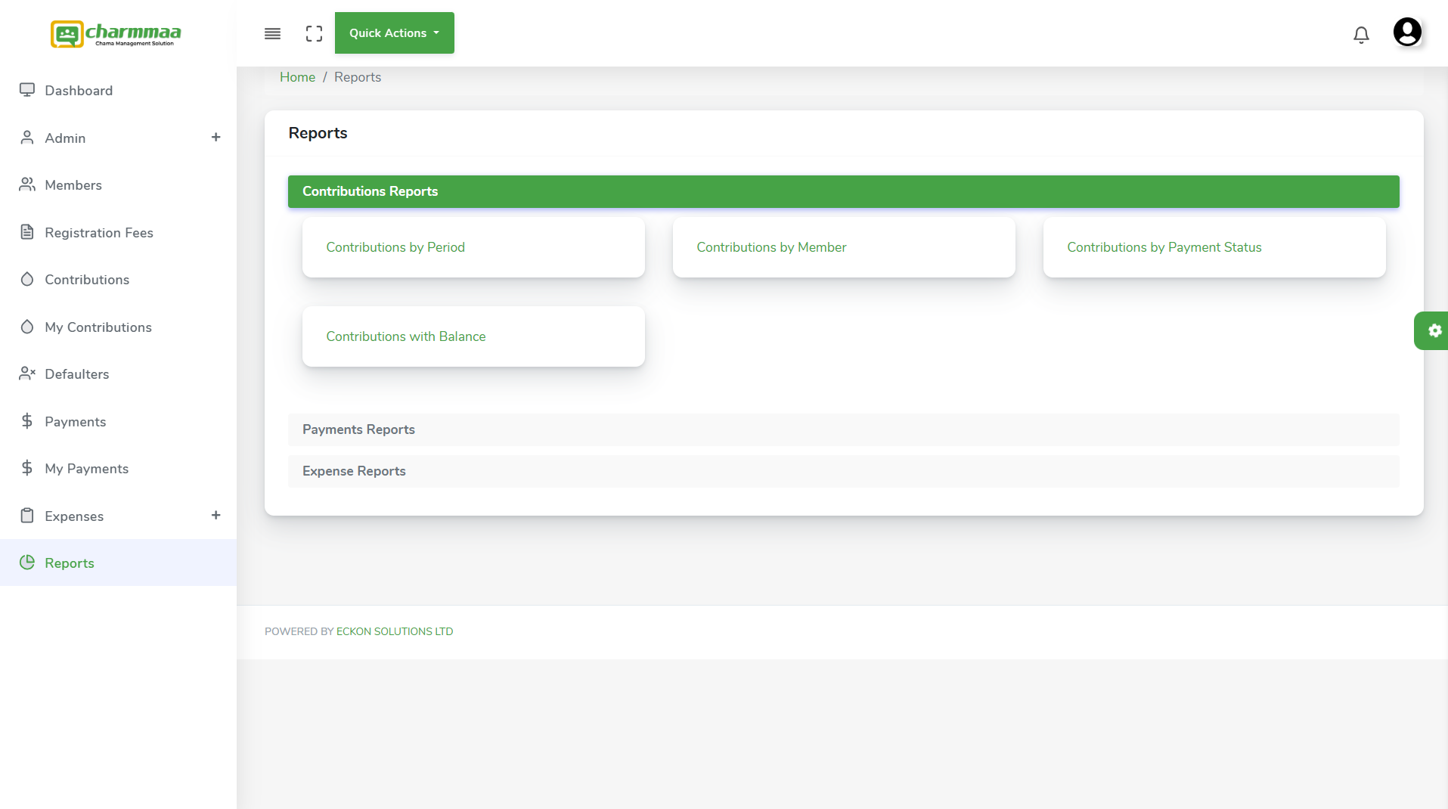Open the Quick Actions dropdown

click(395, 33)
